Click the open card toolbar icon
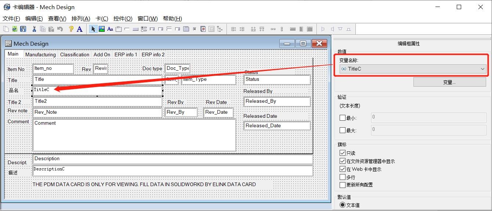Image resolution: width=492 pixels, height=211 pixels. pos(15,29)
